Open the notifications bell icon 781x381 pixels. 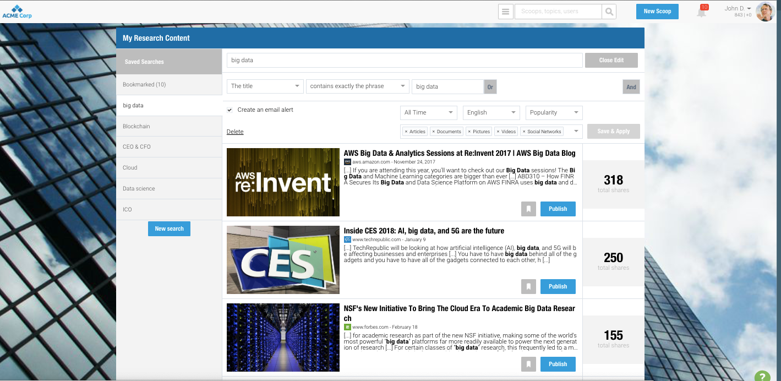(702, 12)
